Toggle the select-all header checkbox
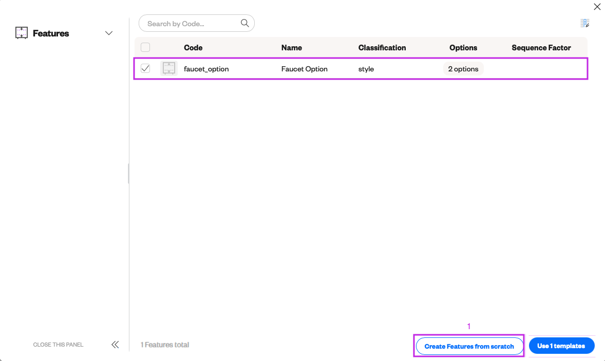 pyautogui.click(x=145, y=47)
